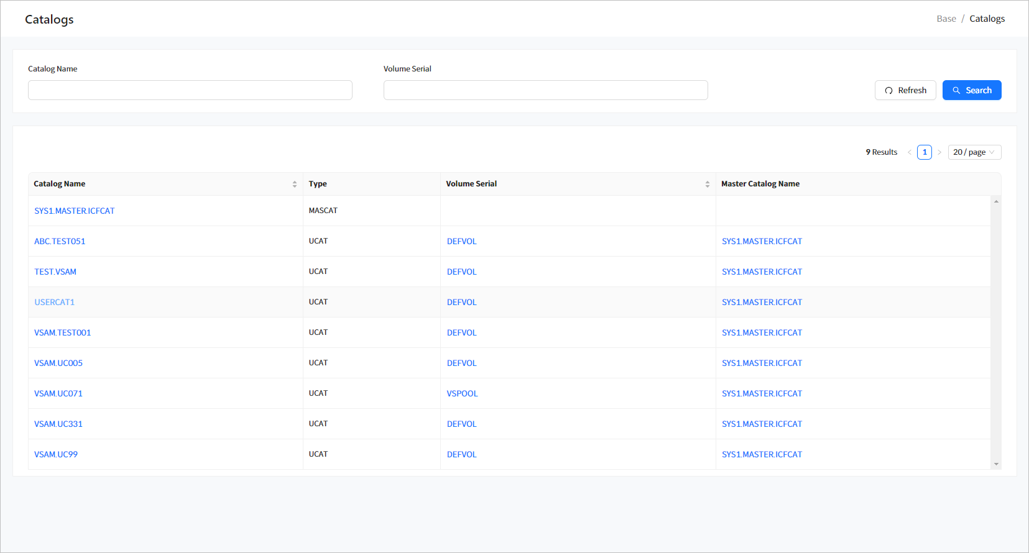This screenshot has width=1029, height=553.
Task: Open the VSAM.UC99 catalog
Action: click(x=56, y=454)
